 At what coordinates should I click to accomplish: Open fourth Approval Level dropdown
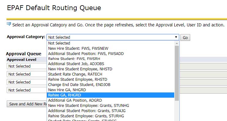pos(27,90)
